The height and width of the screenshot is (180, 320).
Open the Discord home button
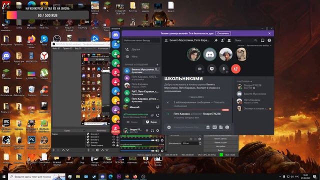115,35
